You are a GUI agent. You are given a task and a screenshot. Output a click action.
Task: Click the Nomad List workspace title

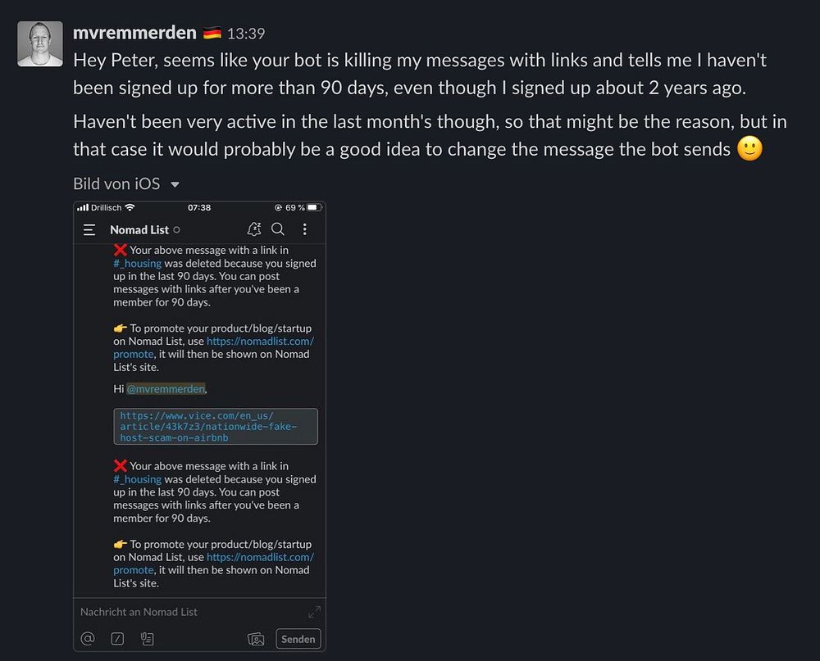pyautogui.click(x=139, y=230)
